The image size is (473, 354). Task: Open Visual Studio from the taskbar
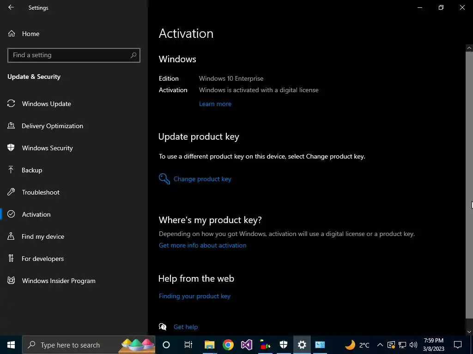[x=247, y=345]
